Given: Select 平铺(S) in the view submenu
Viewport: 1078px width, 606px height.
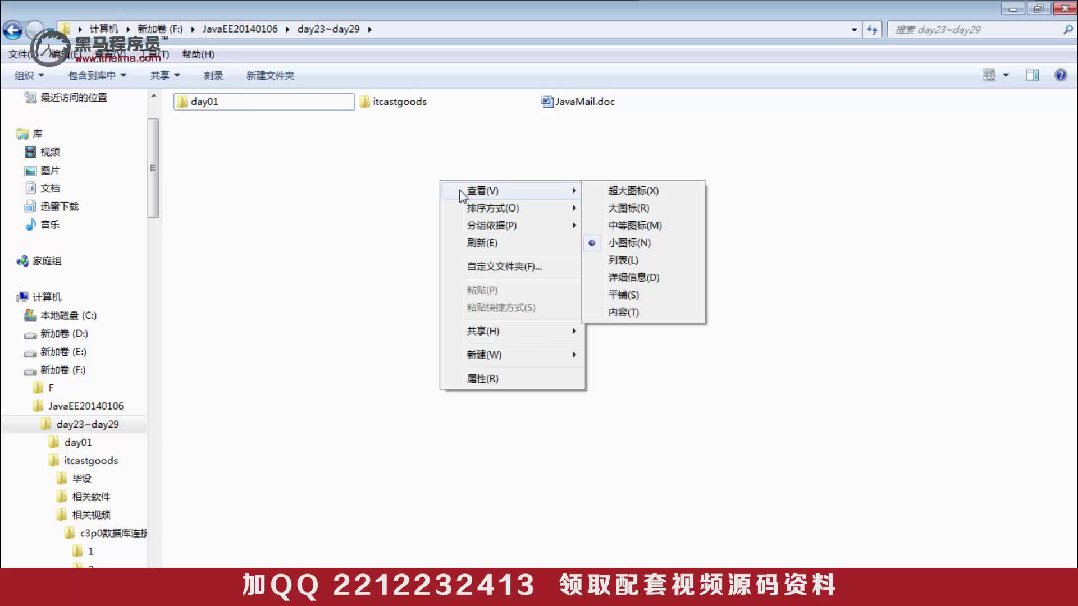Looking at the screenshot, I should [624, 295].
